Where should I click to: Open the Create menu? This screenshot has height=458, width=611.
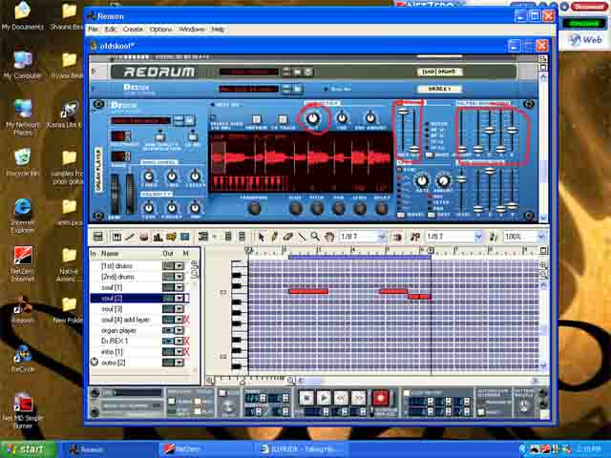click(133, 30)
